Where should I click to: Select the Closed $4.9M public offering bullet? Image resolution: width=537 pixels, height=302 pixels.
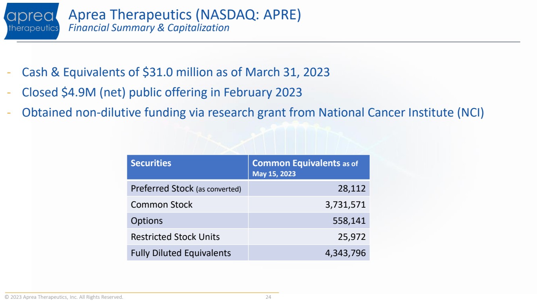click(x=162, y=92)
